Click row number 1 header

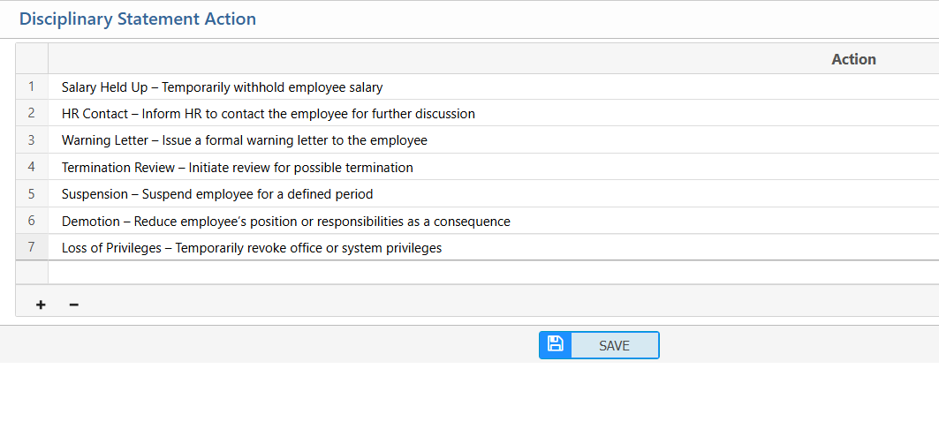32,87
